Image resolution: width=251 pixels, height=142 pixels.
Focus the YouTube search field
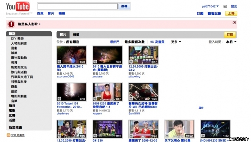click(x=78, y=6)
